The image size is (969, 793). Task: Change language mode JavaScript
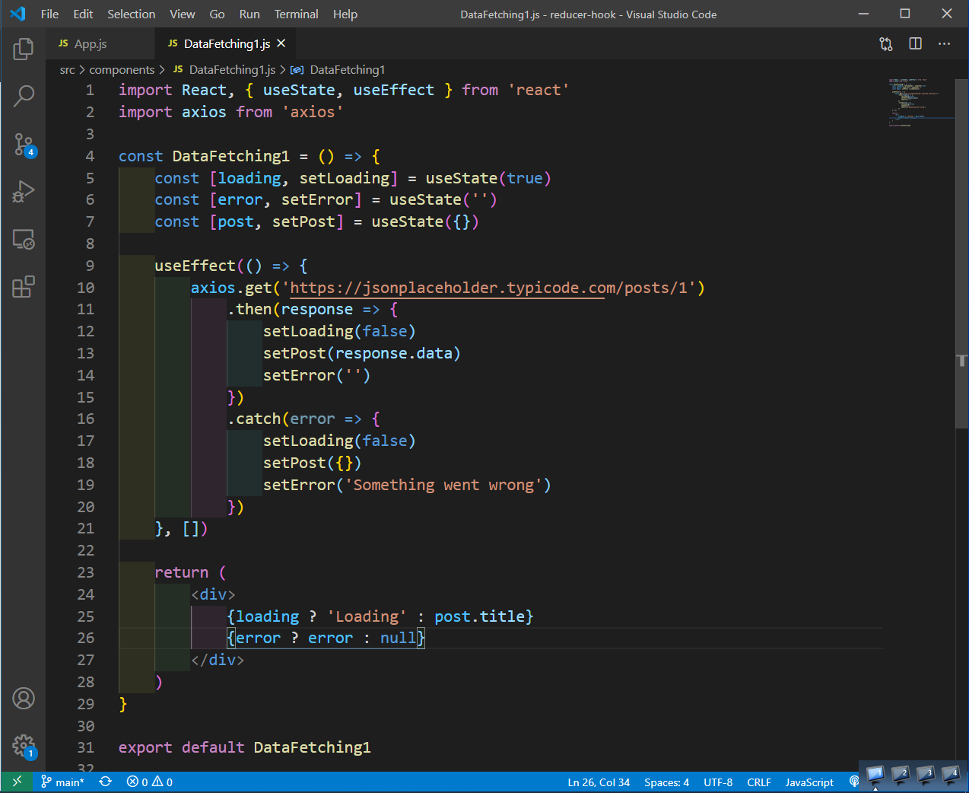point(809,782)
